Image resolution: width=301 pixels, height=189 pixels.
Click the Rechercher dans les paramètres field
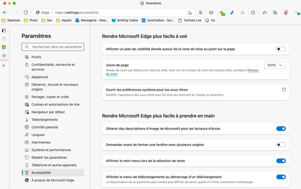(53, 47)
